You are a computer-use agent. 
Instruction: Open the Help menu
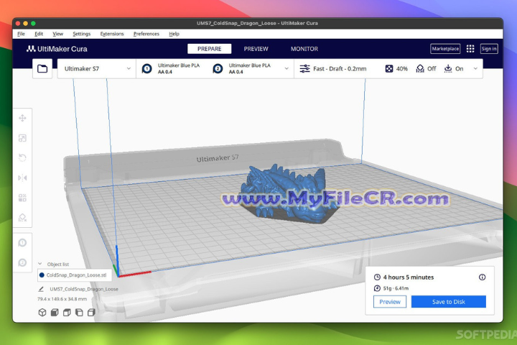coord(174,34)
